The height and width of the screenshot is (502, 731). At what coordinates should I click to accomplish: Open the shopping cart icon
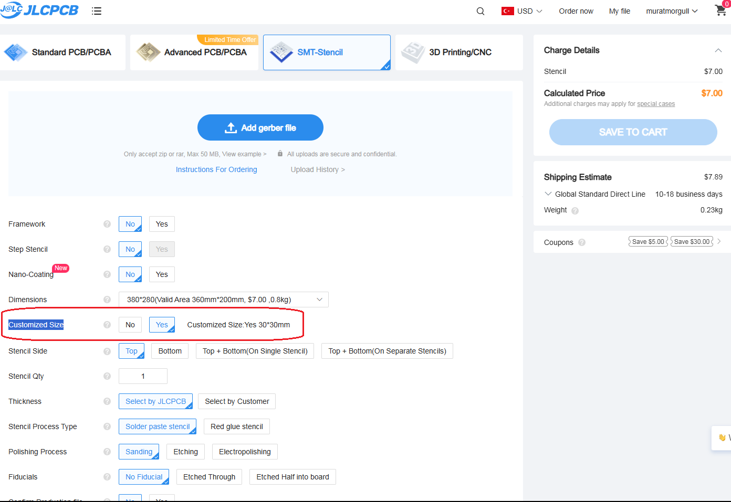[x=721, y=10]
